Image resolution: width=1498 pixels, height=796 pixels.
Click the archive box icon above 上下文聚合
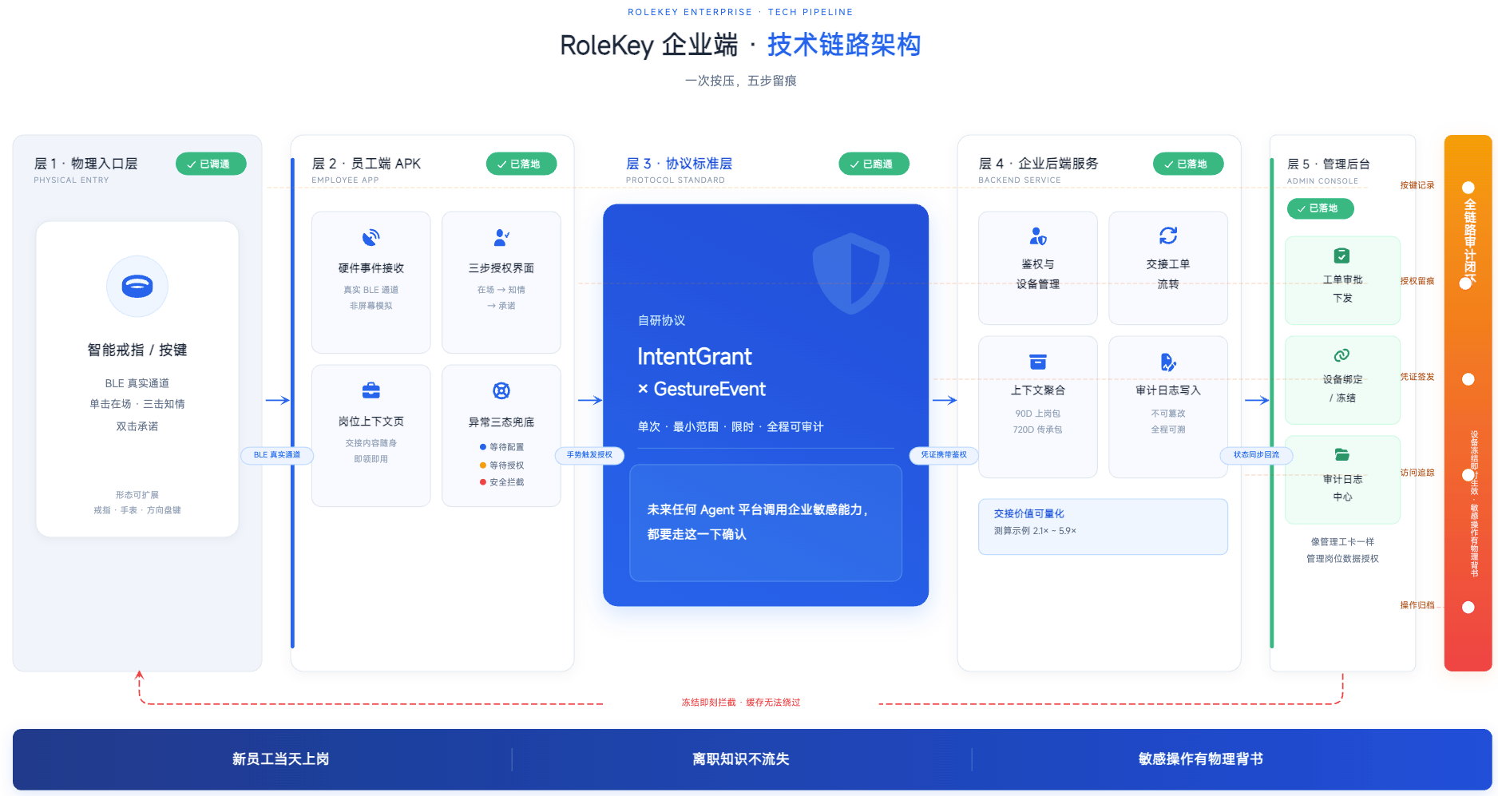click(x=1038, y=362)
